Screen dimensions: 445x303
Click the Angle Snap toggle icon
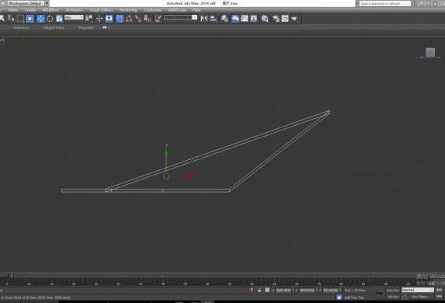[129, 19]
